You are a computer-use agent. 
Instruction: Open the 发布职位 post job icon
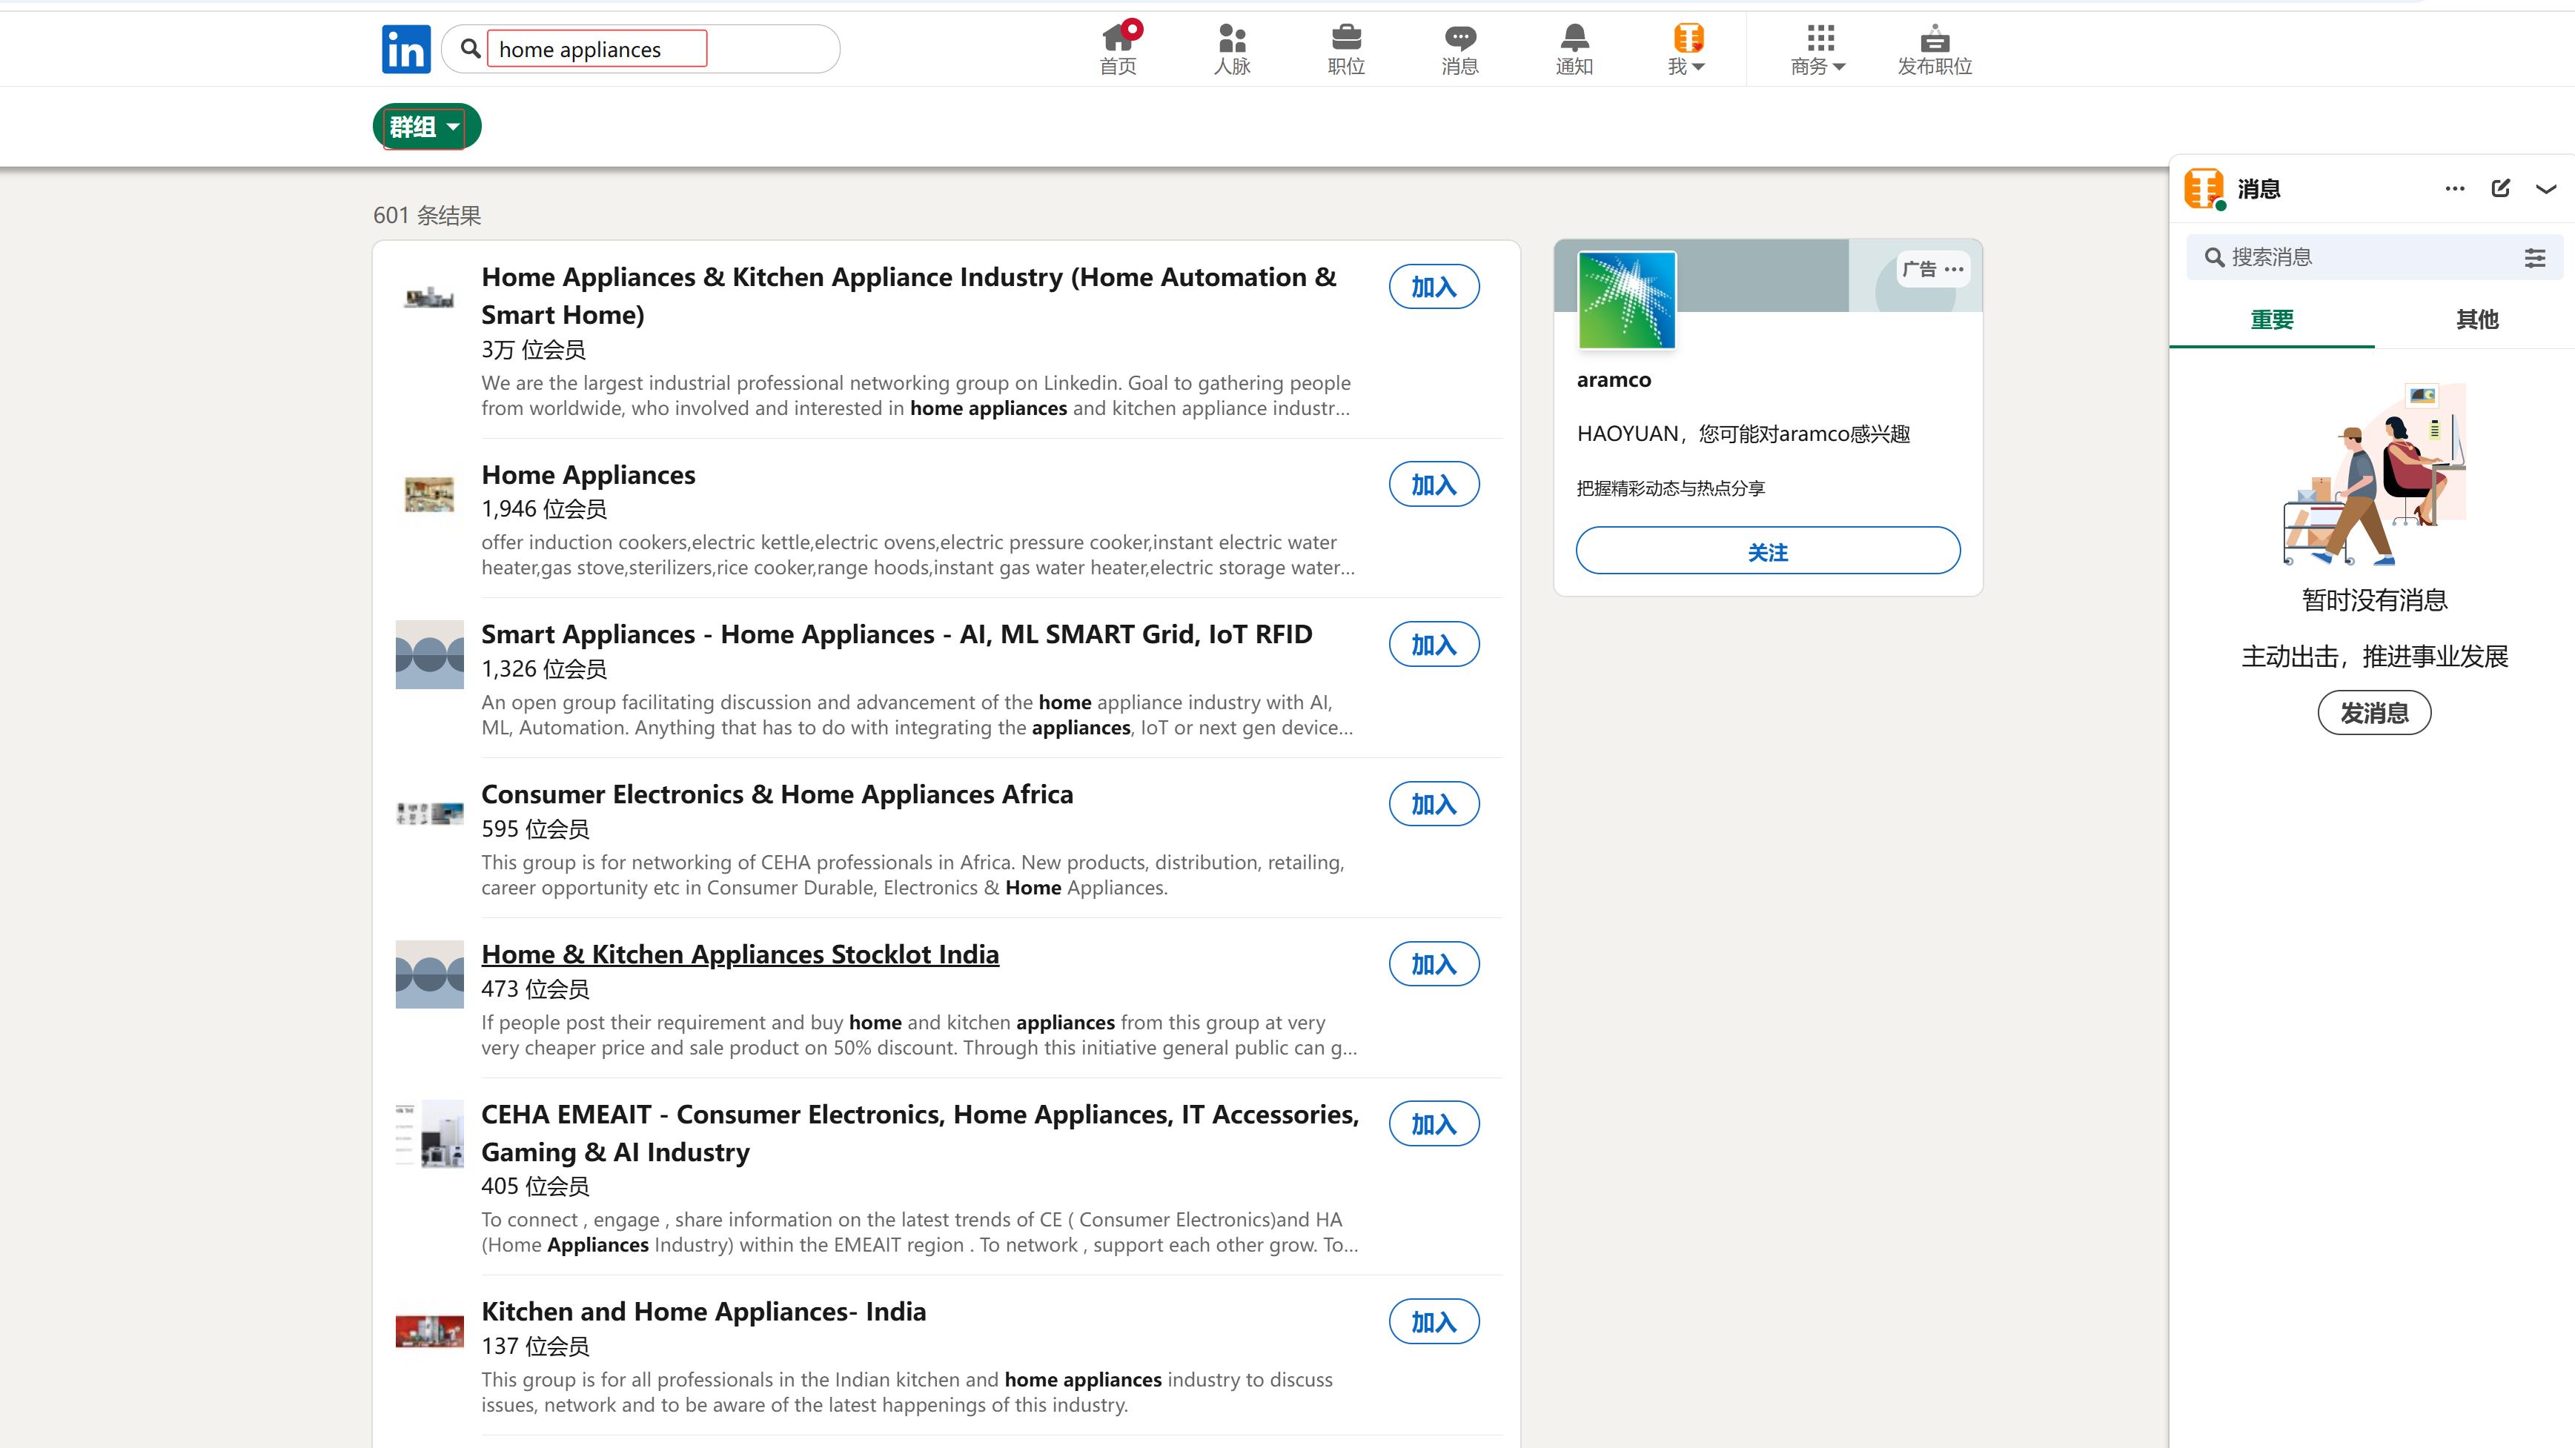(1935, 49)
